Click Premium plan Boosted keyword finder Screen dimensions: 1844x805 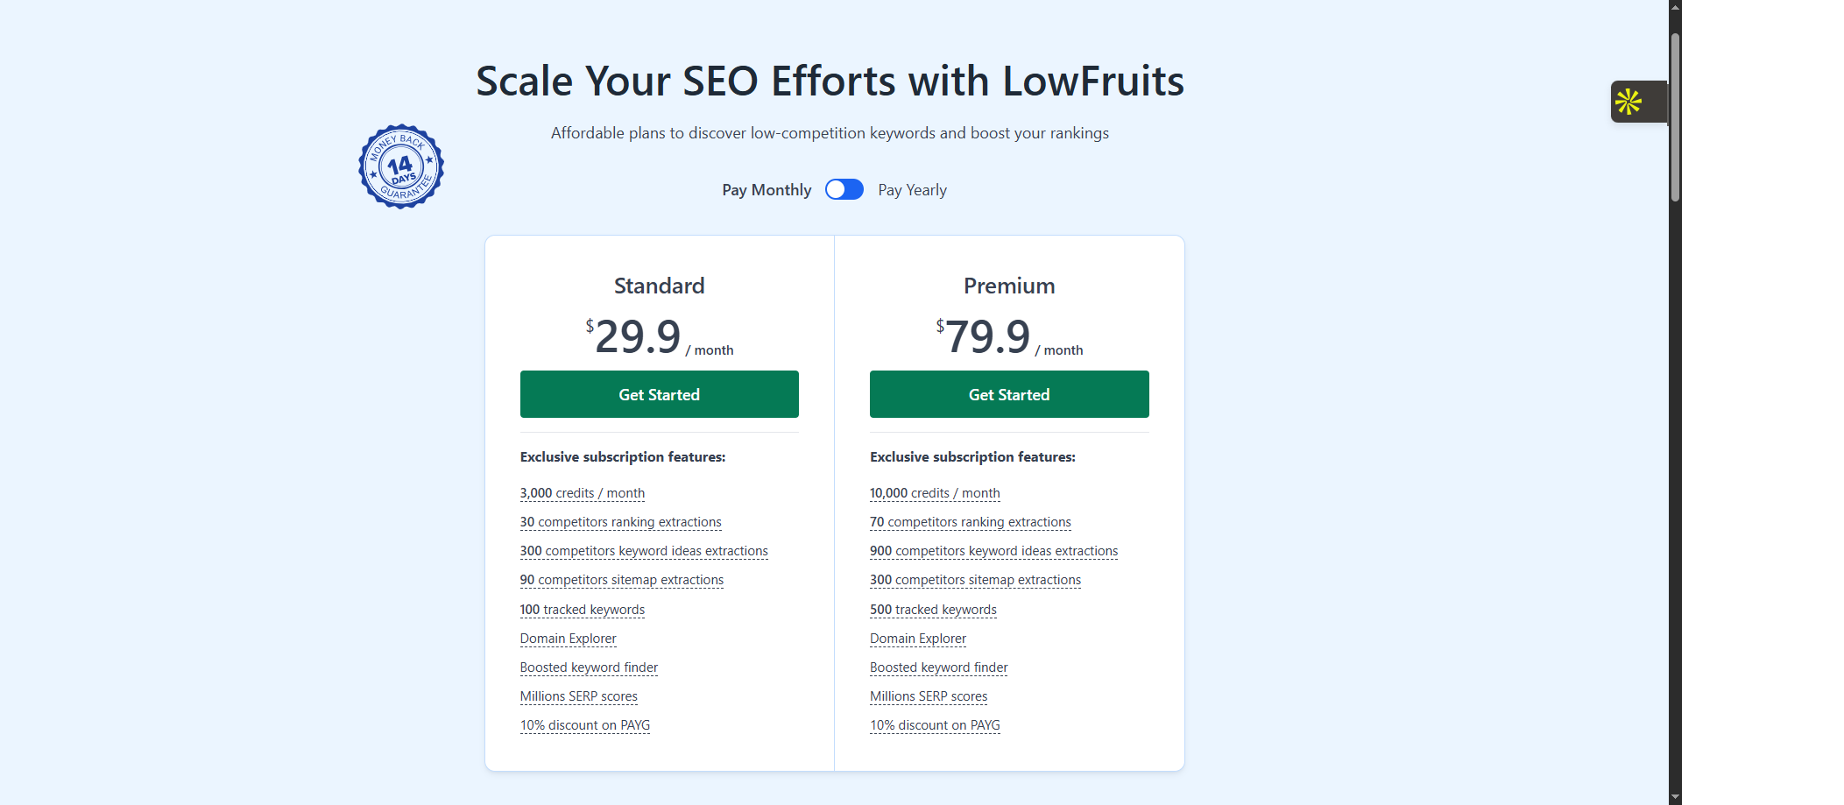[x=939, y=667]
